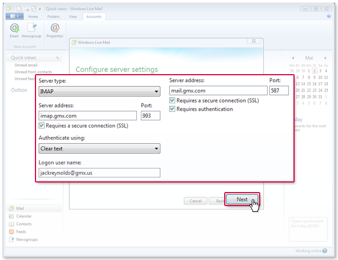Click the Logon user name field
The image size is (338, 260).
tap(99, 173)
